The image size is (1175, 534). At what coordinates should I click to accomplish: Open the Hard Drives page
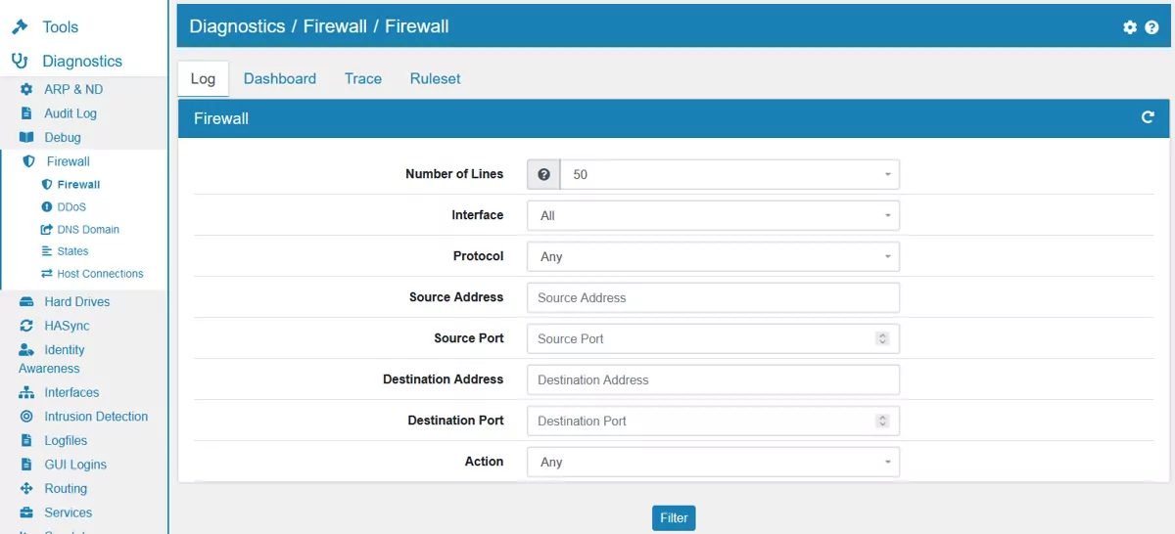tap(77, 302)
